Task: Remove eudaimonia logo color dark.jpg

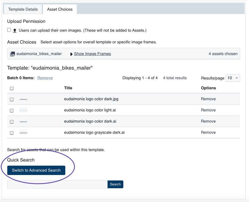Action: coord(208,99)
